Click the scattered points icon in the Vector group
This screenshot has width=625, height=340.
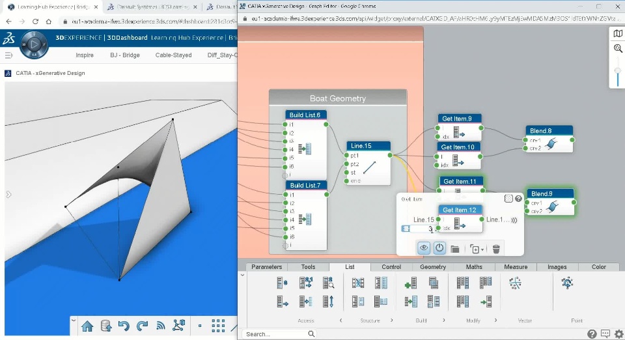(516, 283)
